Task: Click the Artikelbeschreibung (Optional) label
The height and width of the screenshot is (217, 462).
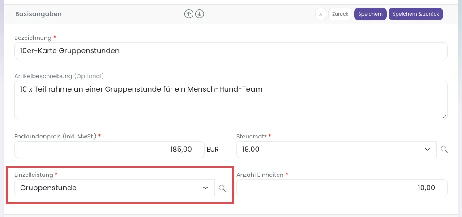Action: click(x=59, y=76)
